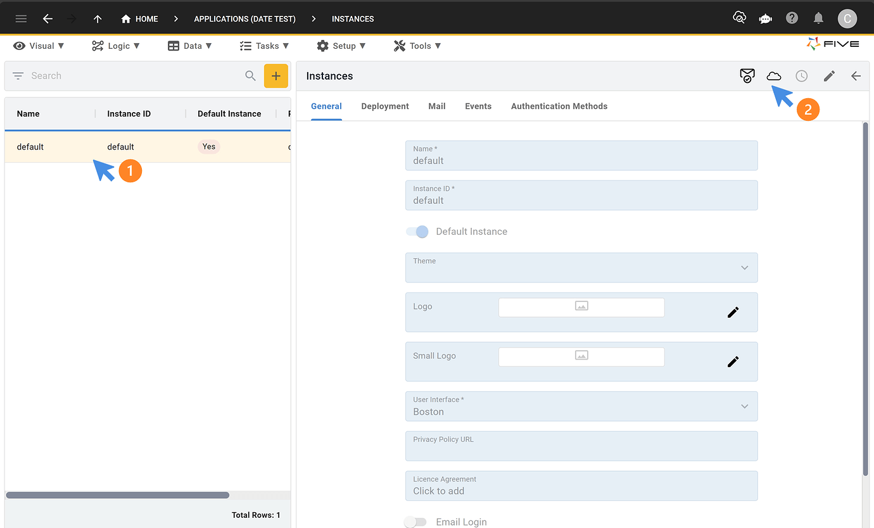Open the Authentication Methods tab

point(559,106)
